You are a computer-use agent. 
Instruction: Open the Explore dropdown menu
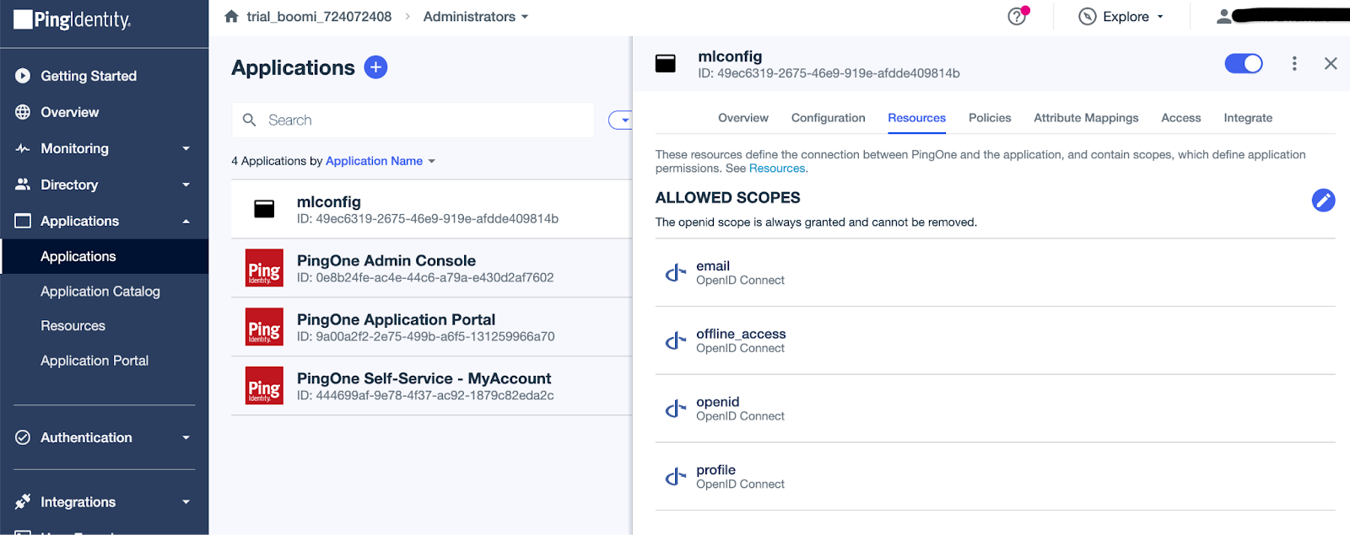(1122, 17)
